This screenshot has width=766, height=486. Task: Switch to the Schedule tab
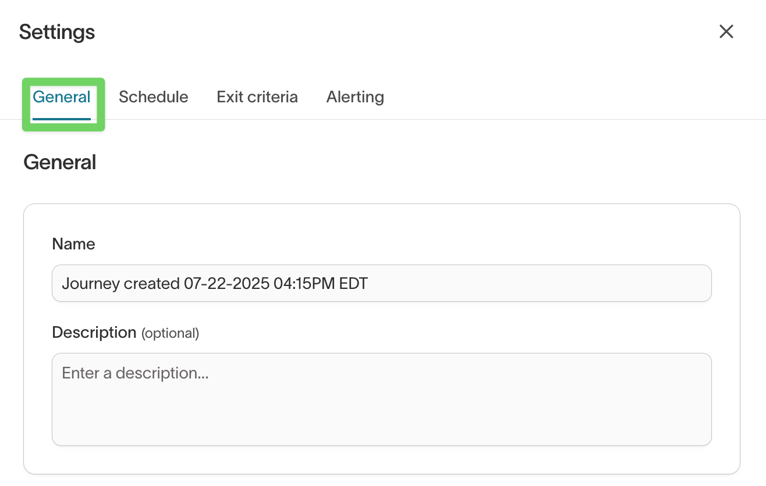153,97
